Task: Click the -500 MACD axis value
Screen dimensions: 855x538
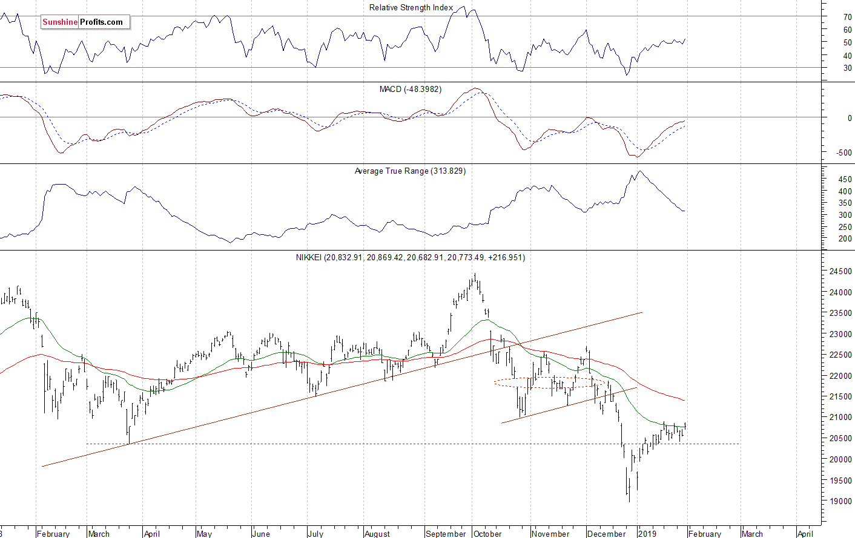Action: tap(844, 153)
